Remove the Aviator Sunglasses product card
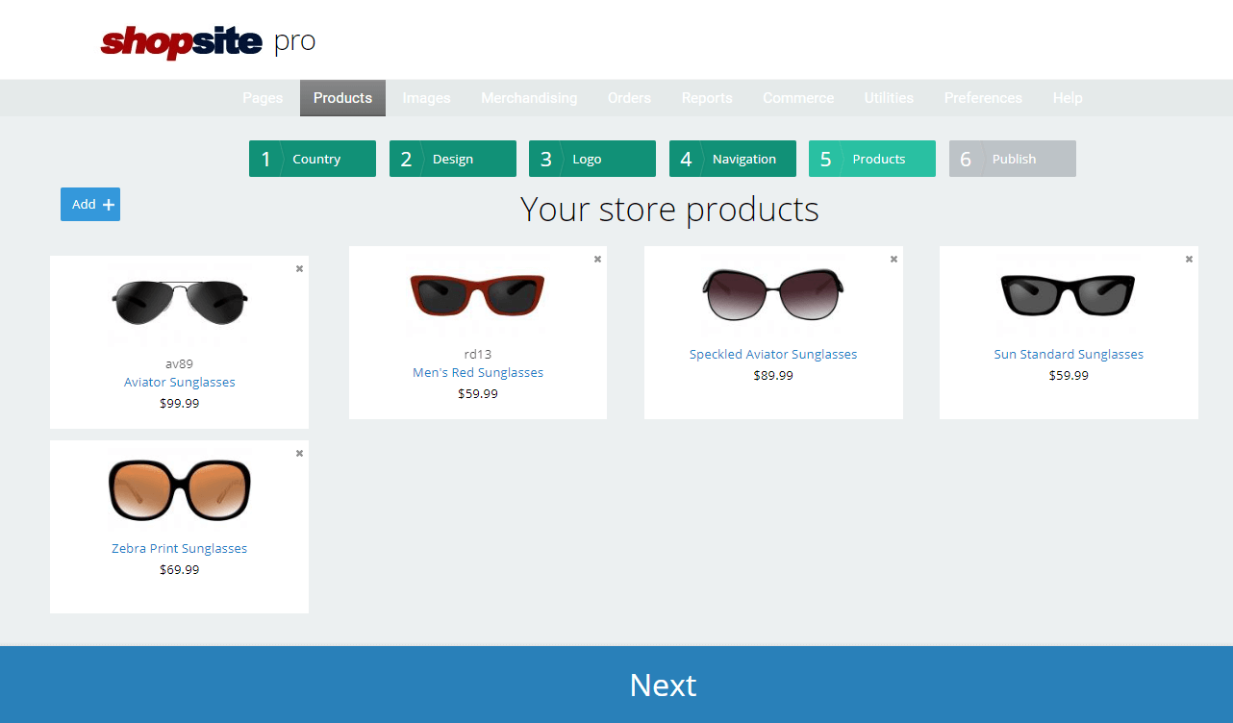 pos(299,269)
